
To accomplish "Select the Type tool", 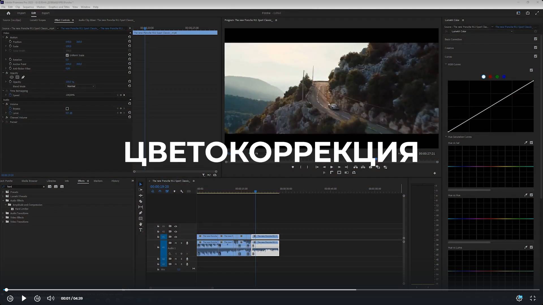I will [x=141, y=230].
